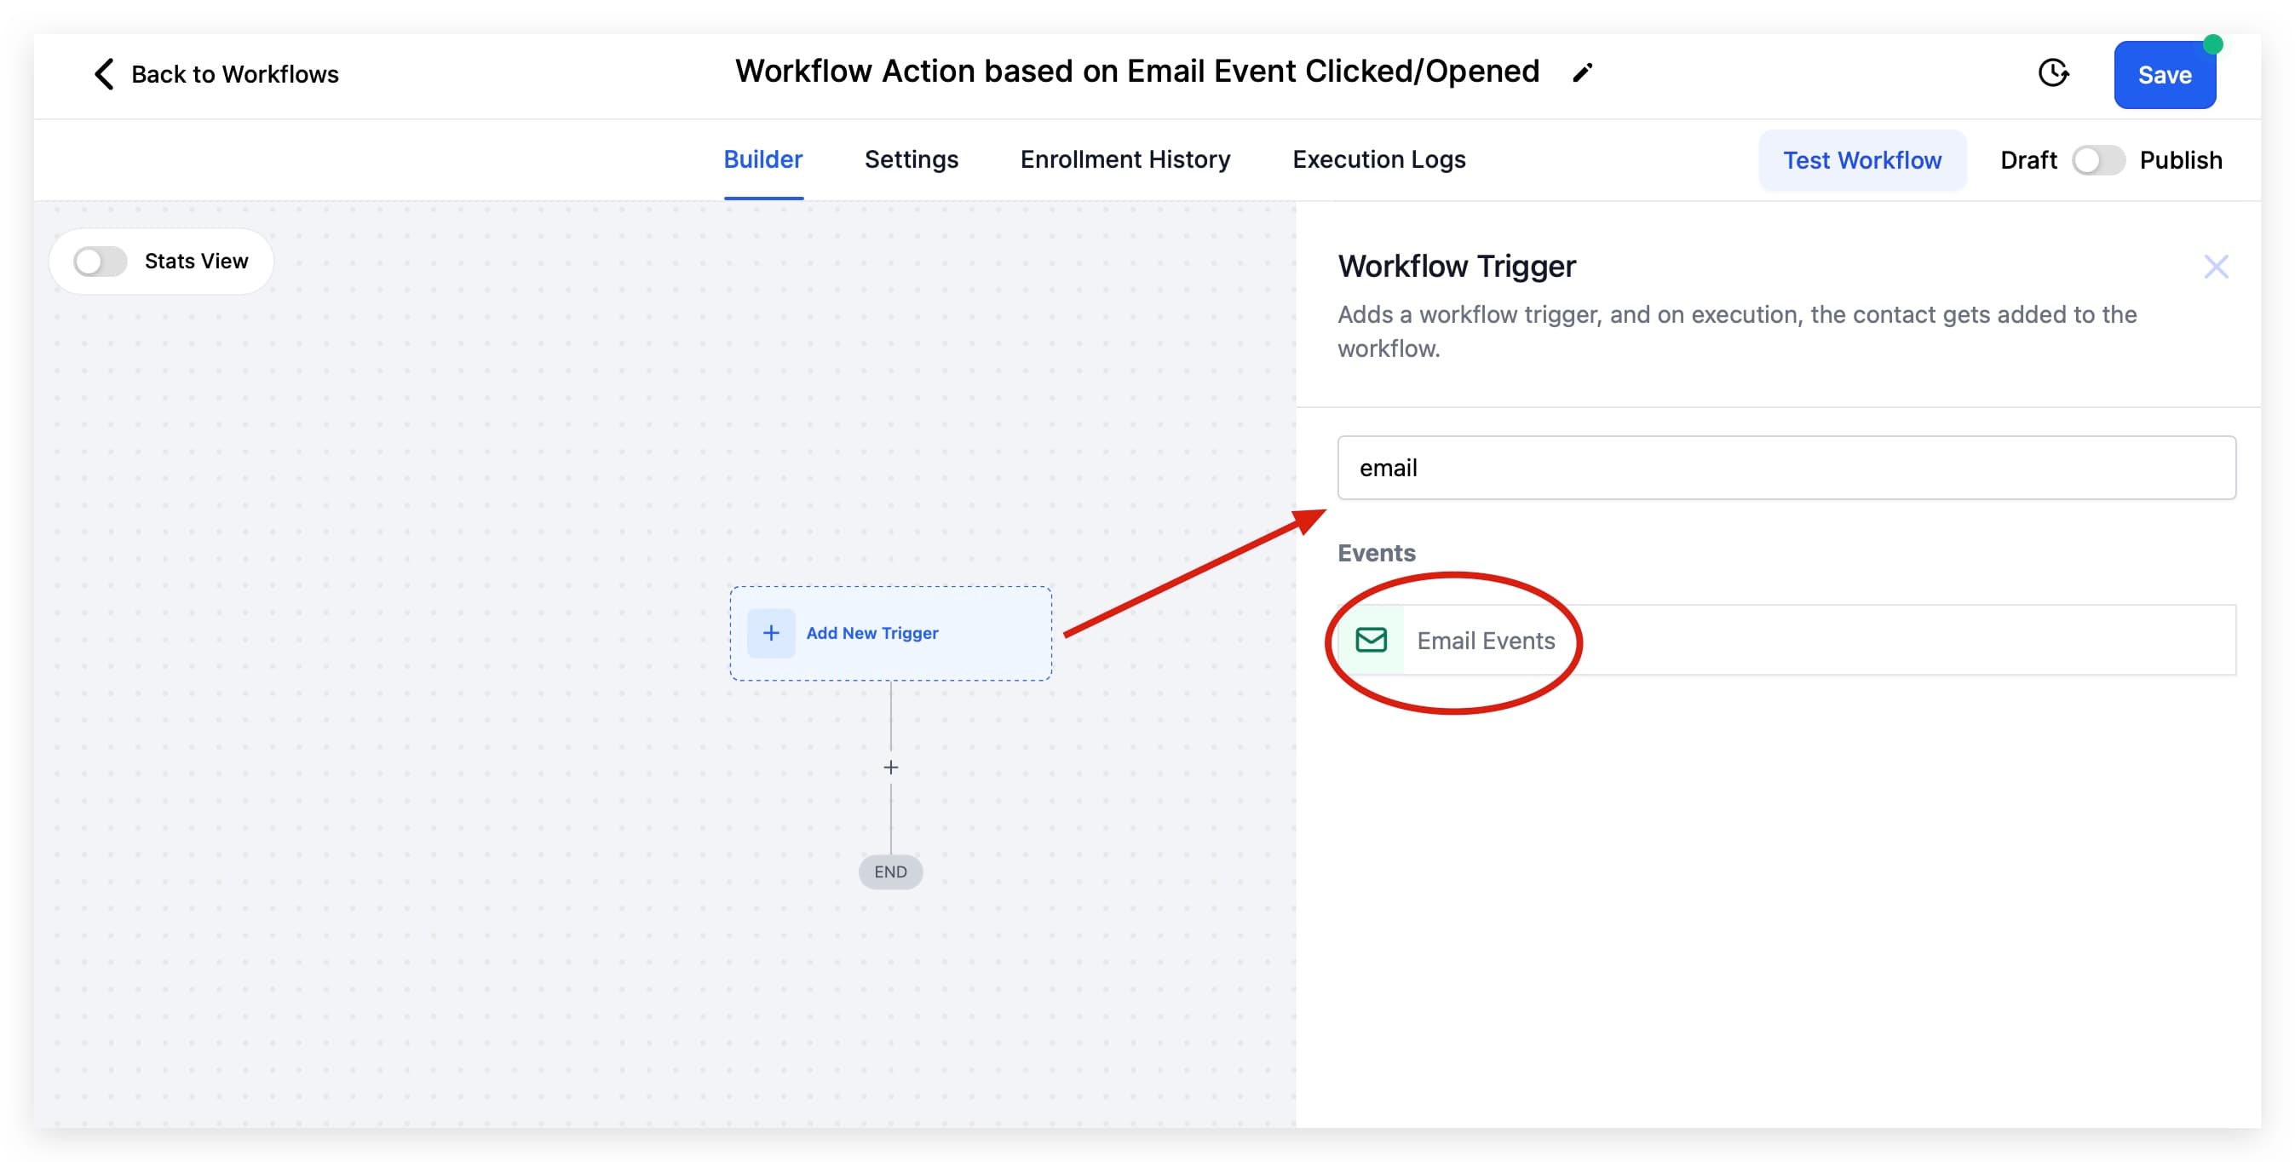Screen dimensions: 2295x1162
Task: Click the plus icon inside Add New Trigger
Action: pyautogui.click(x=770, y=633)
